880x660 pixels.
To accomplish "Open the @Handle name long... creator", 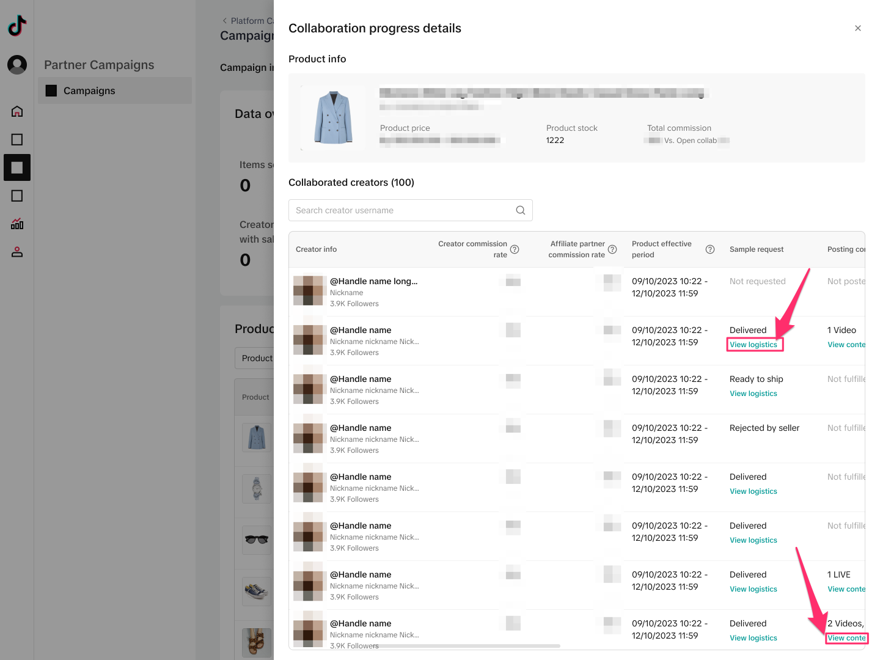I will (x=373, y=281).
